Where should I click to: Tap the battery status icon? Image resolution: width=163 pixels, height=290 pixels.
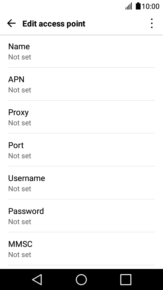pyautogui.click(x=138, y=6)
